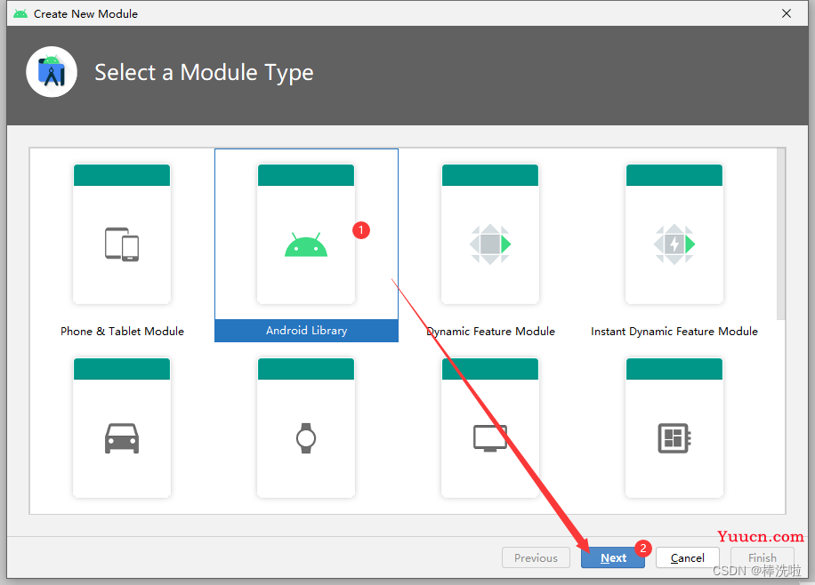
Task: Click the Next button
Action: 613,557
